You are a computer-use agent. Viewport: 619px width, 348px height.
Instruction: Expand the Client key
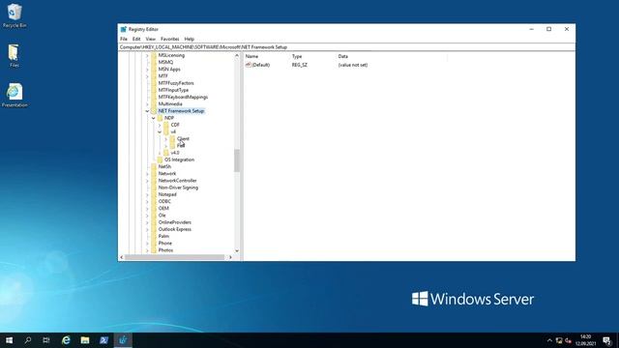click(166, 139)
